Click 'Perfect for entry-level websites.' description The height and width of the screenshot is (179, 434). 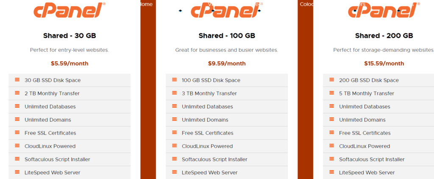pos(70,50)
